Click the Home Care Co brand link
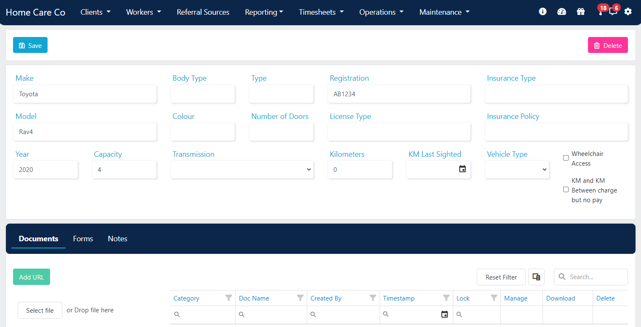Image resolution: width=641 pixels, height=327 pixels. coord(35,12)
